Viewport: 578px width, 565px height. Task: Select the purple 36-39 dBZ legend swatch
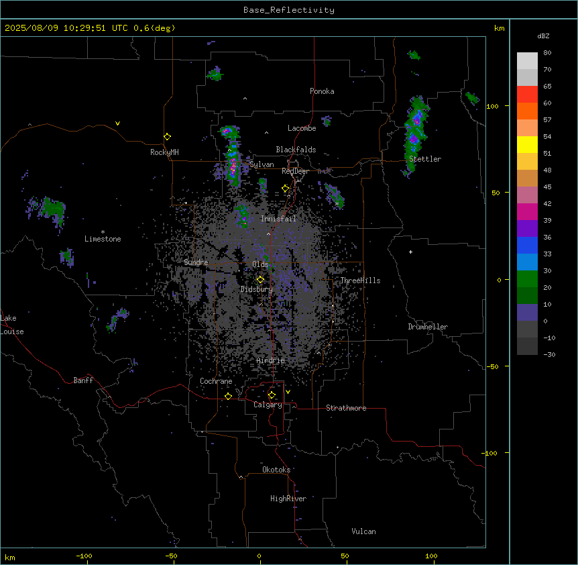pyautogui.click(x=527, y=229)
